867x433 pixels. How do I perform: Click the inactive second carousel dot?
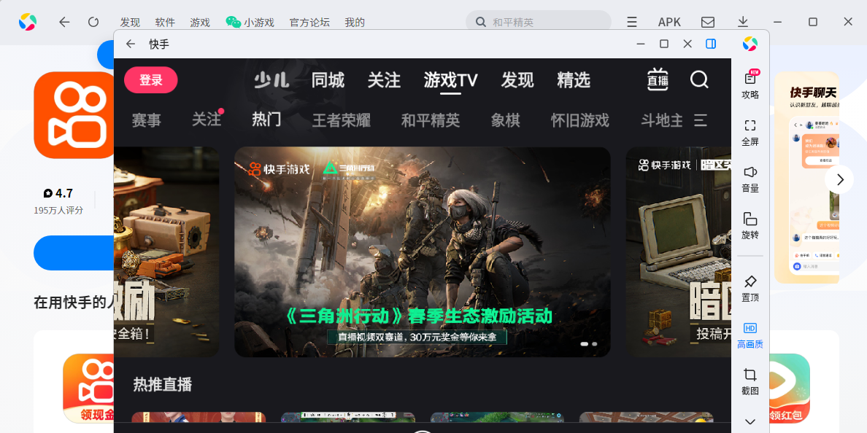click(594, 344)
